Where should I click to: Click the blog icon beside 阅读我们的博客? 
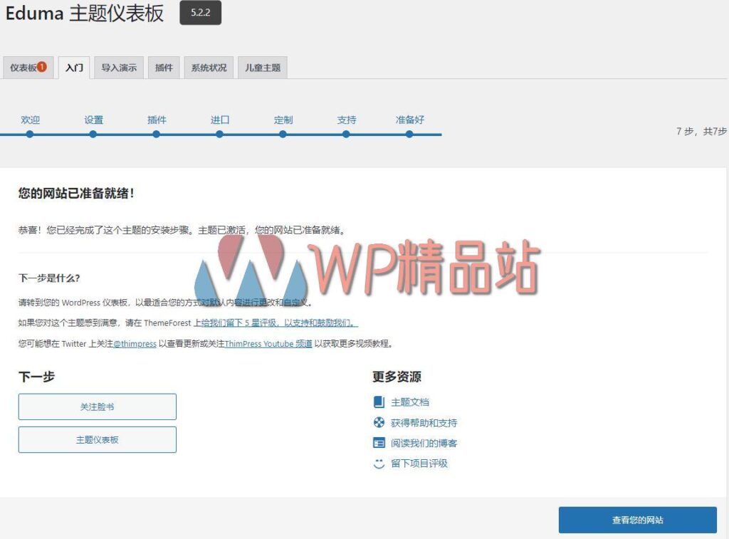click(379, 443)
